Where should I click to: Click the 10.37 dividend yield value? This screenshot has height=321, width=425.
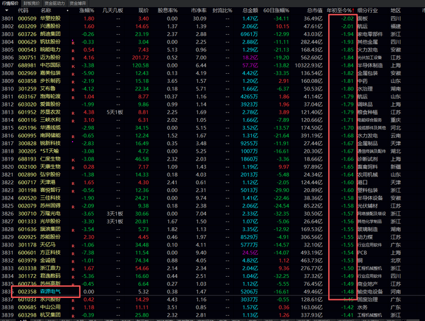coord(171,96)
